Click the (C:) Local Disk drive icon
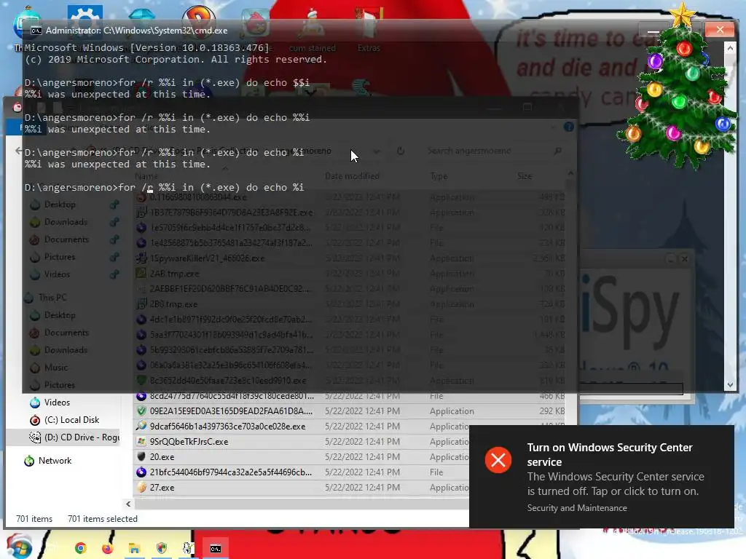746x559 pixels. coord(35,420)
